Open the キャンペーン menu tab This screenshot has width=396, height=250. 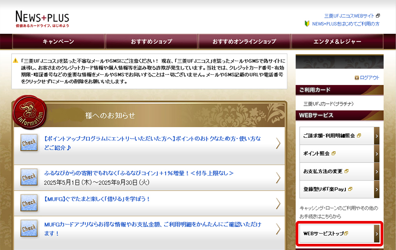pyautogui.click(x=59, y=41)
